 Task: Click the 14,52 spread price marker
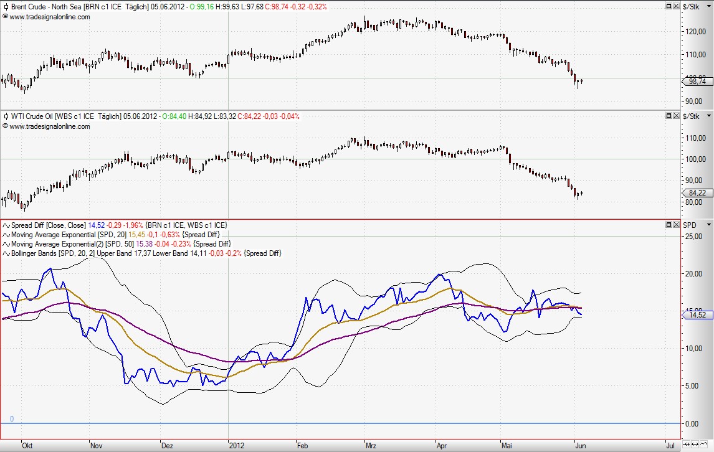(697, 315)
